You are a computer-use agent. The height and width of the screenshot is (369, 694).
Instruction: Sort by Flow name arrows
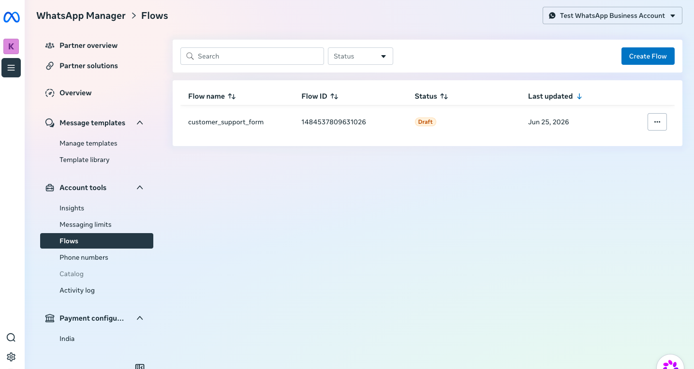pos(232,96)
